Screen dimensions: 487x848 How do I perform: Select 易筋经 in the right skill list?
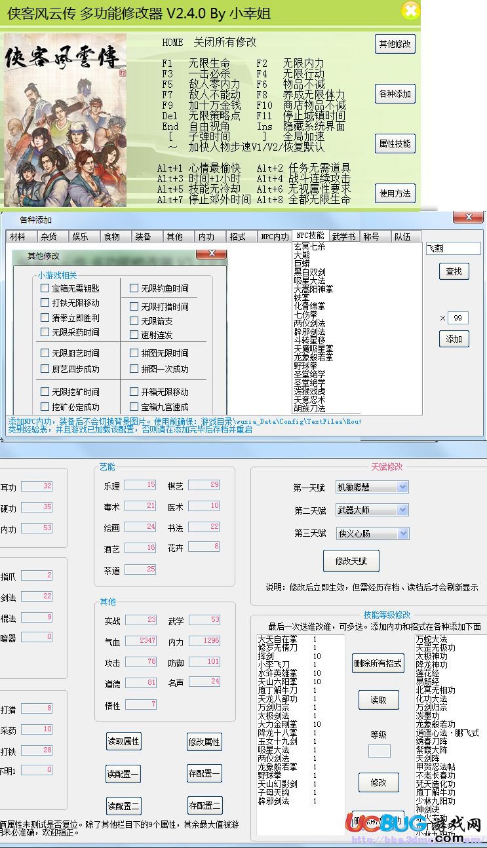click(x=427, y=682)
